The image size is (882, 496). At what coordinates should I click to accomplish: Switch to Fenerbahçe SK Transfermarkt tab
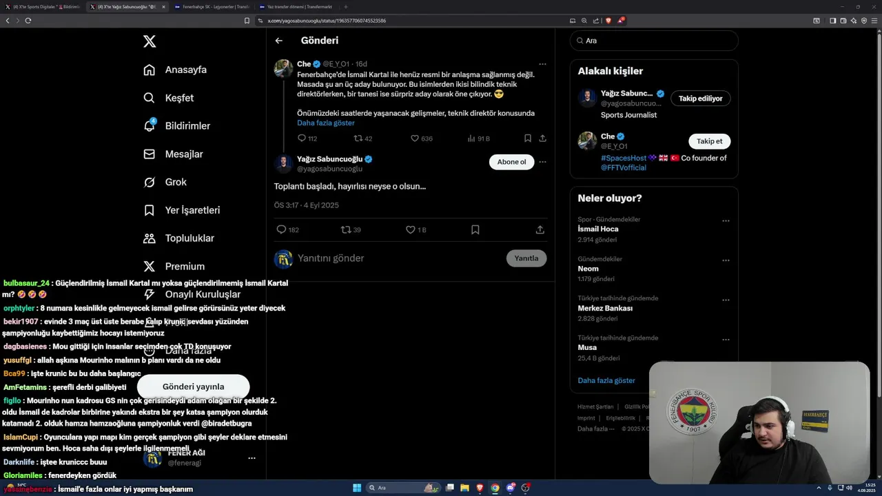coord(212,6)
